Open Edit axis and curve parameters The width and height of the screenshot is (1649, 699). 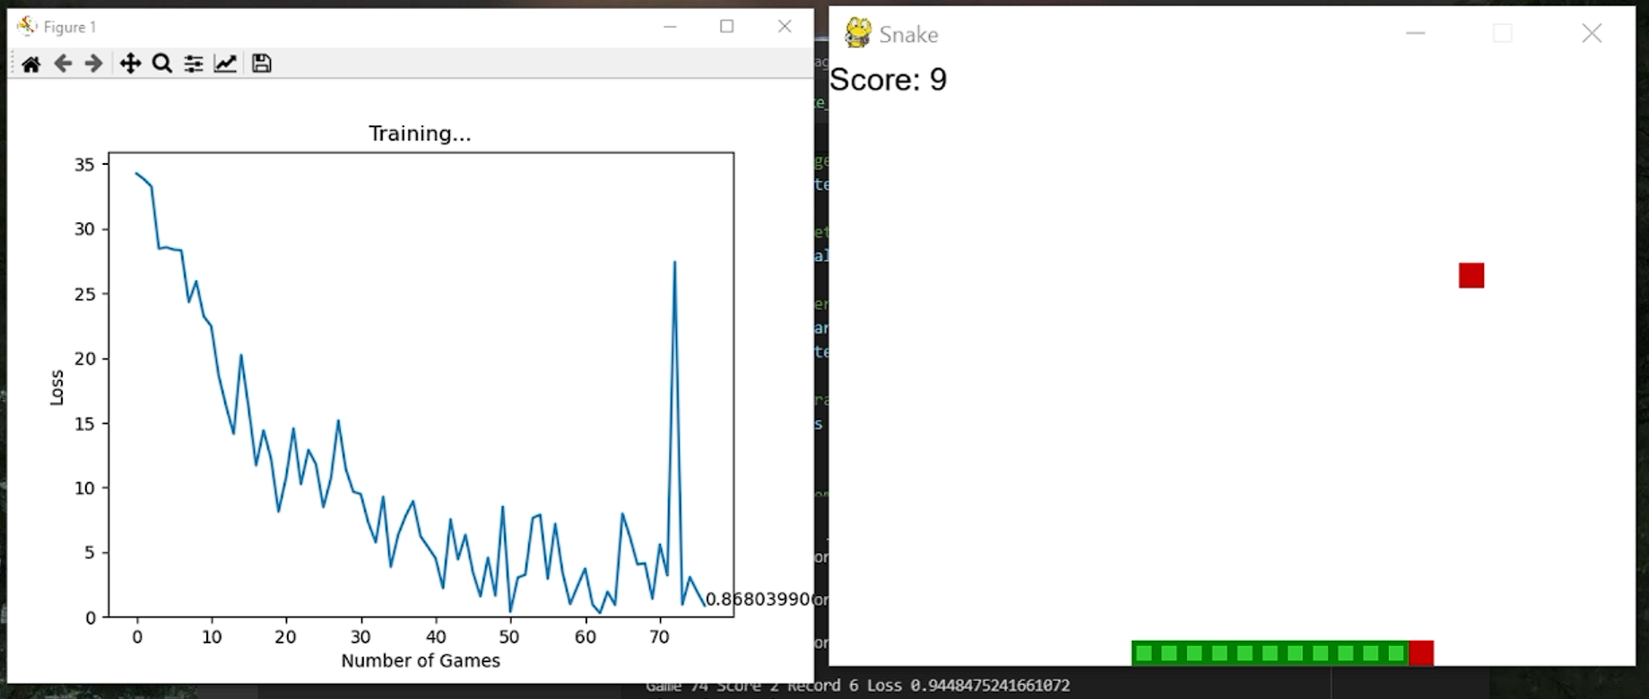[x=225, y=64]
